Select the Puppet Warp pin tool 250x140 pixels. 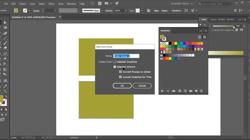(x=5, y=59)
